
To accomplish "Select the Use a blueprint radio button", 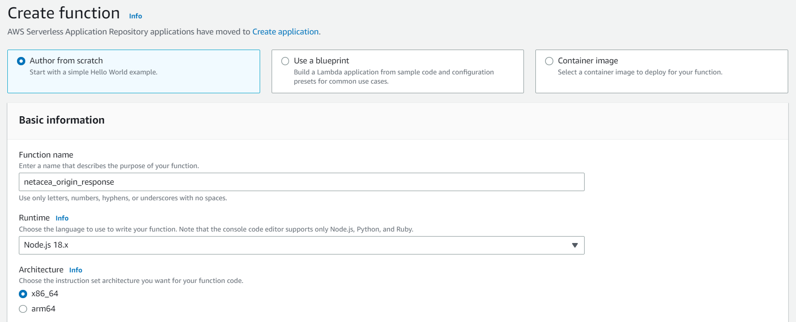I will [x=285, y=61].
